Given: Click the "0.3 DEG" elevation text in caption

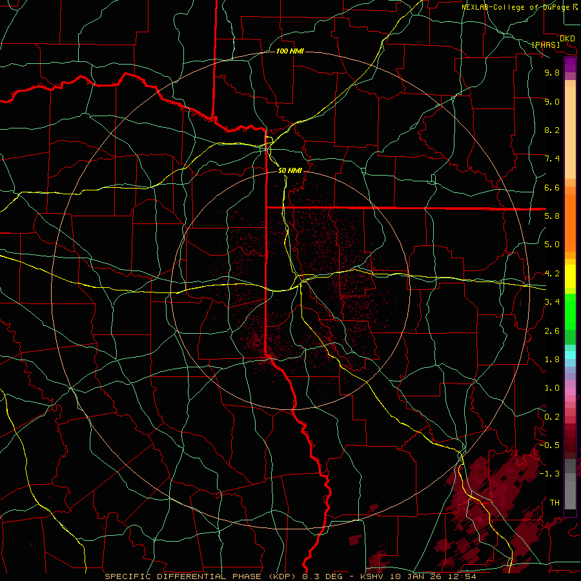Looking at the screenshot, I should coord(324,576).
